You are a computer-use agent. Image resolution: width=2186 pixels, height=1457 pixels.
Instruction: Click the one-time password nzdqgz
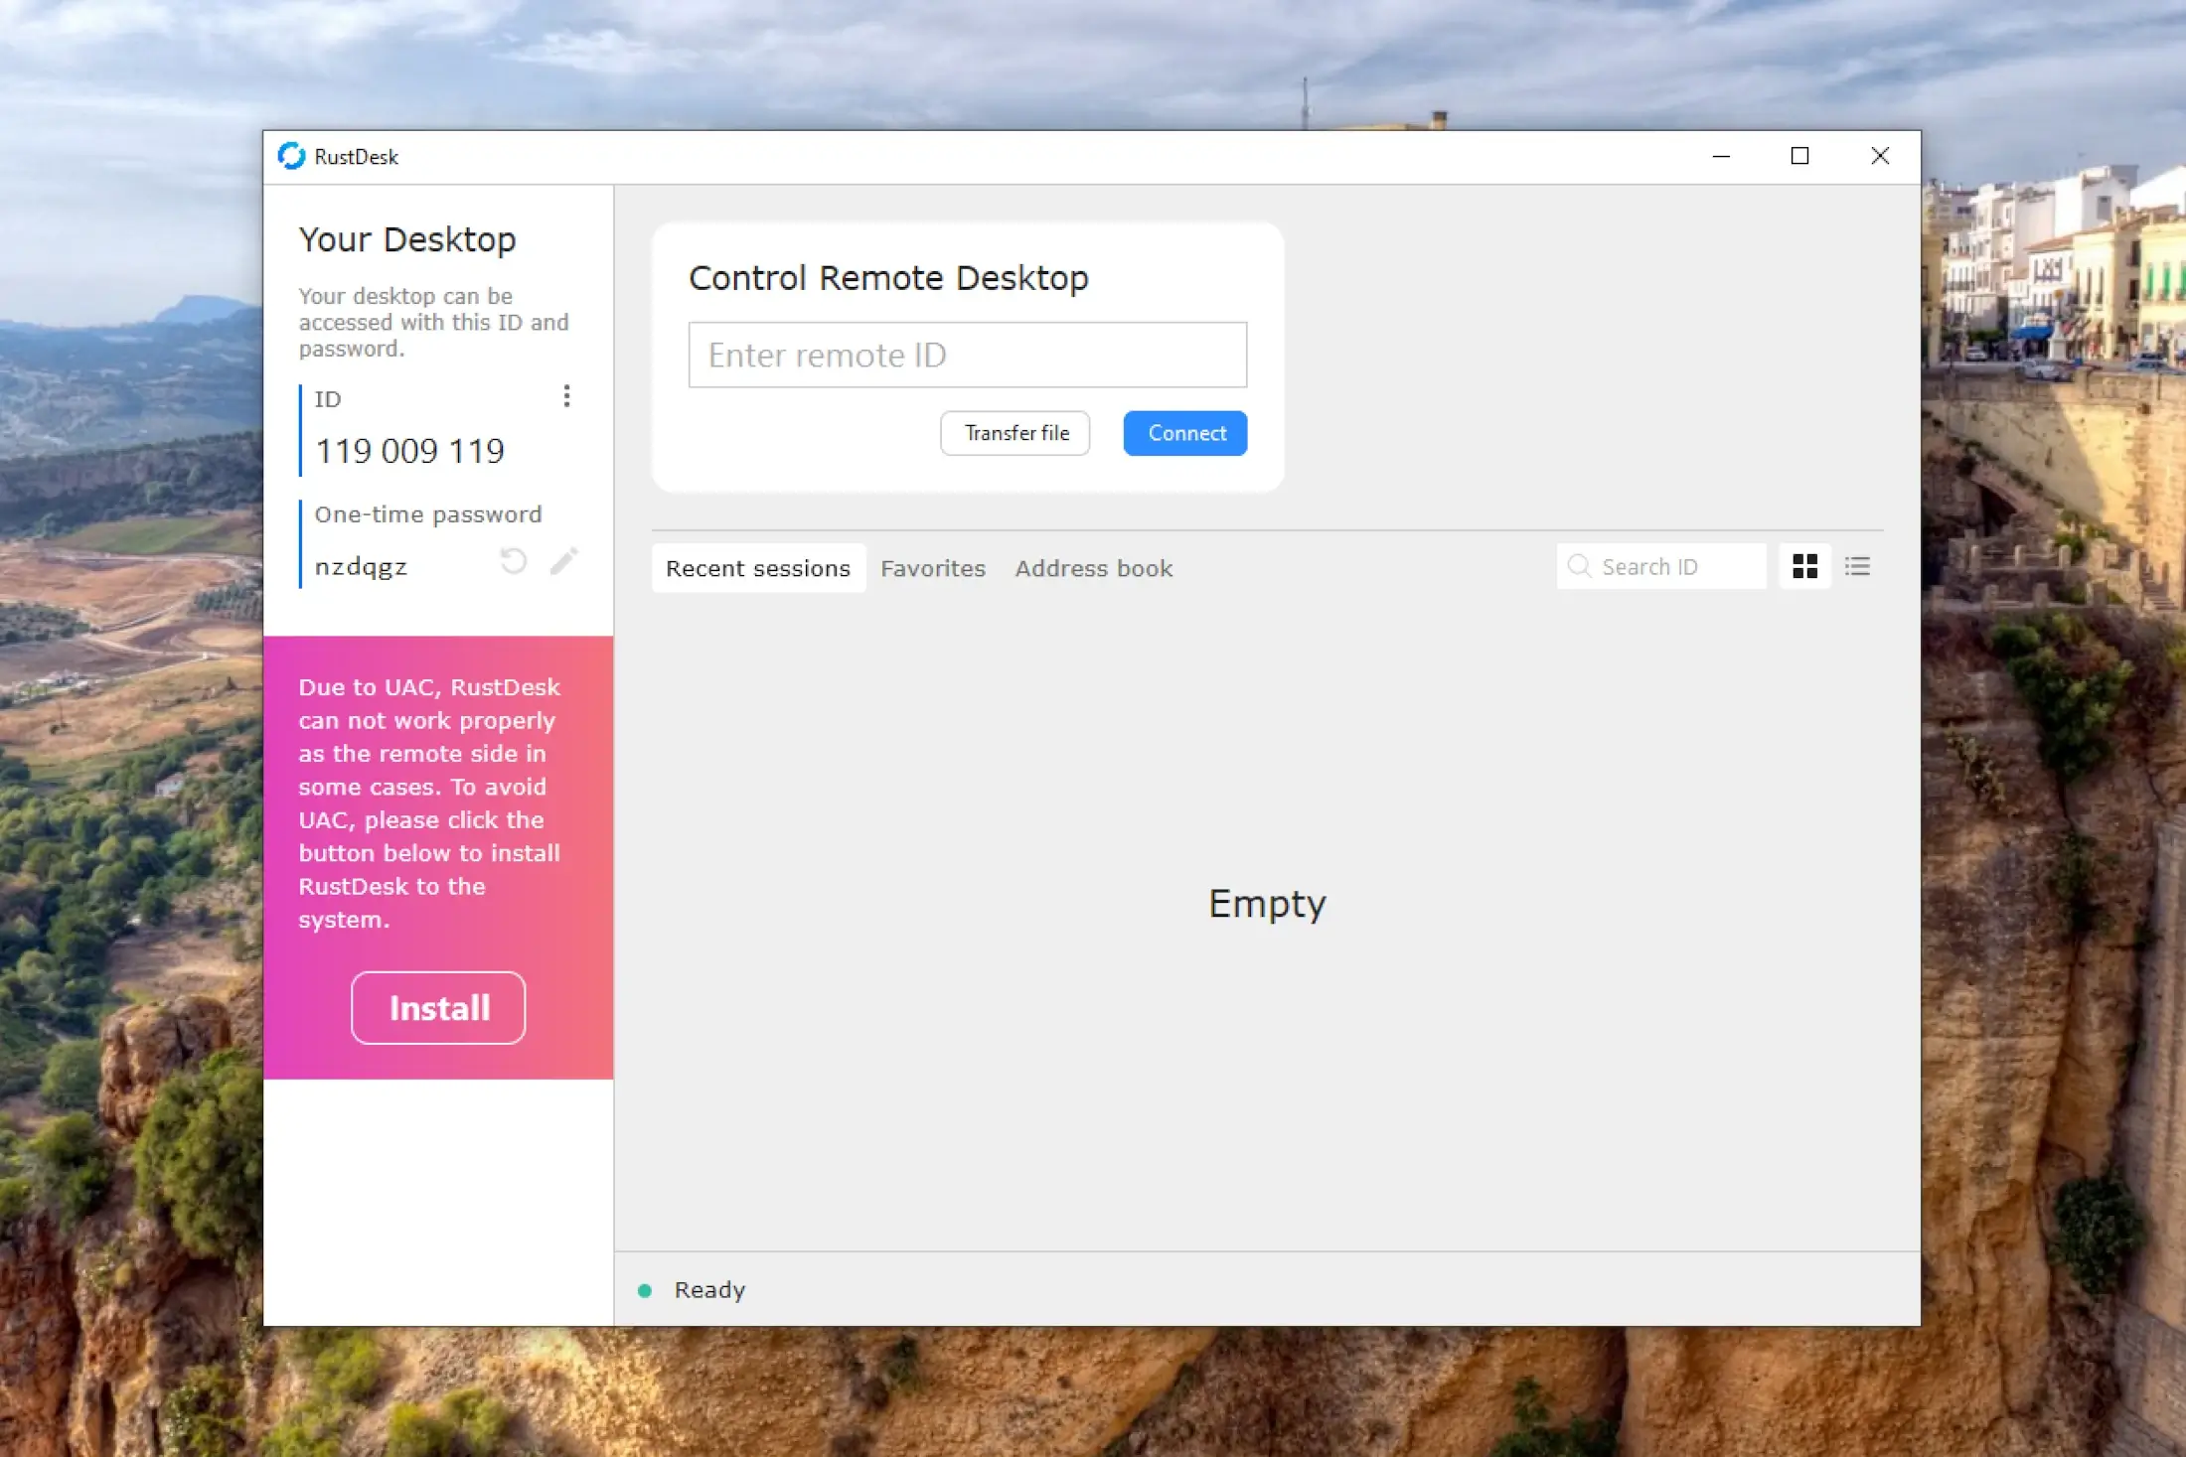tap(361, 567)
